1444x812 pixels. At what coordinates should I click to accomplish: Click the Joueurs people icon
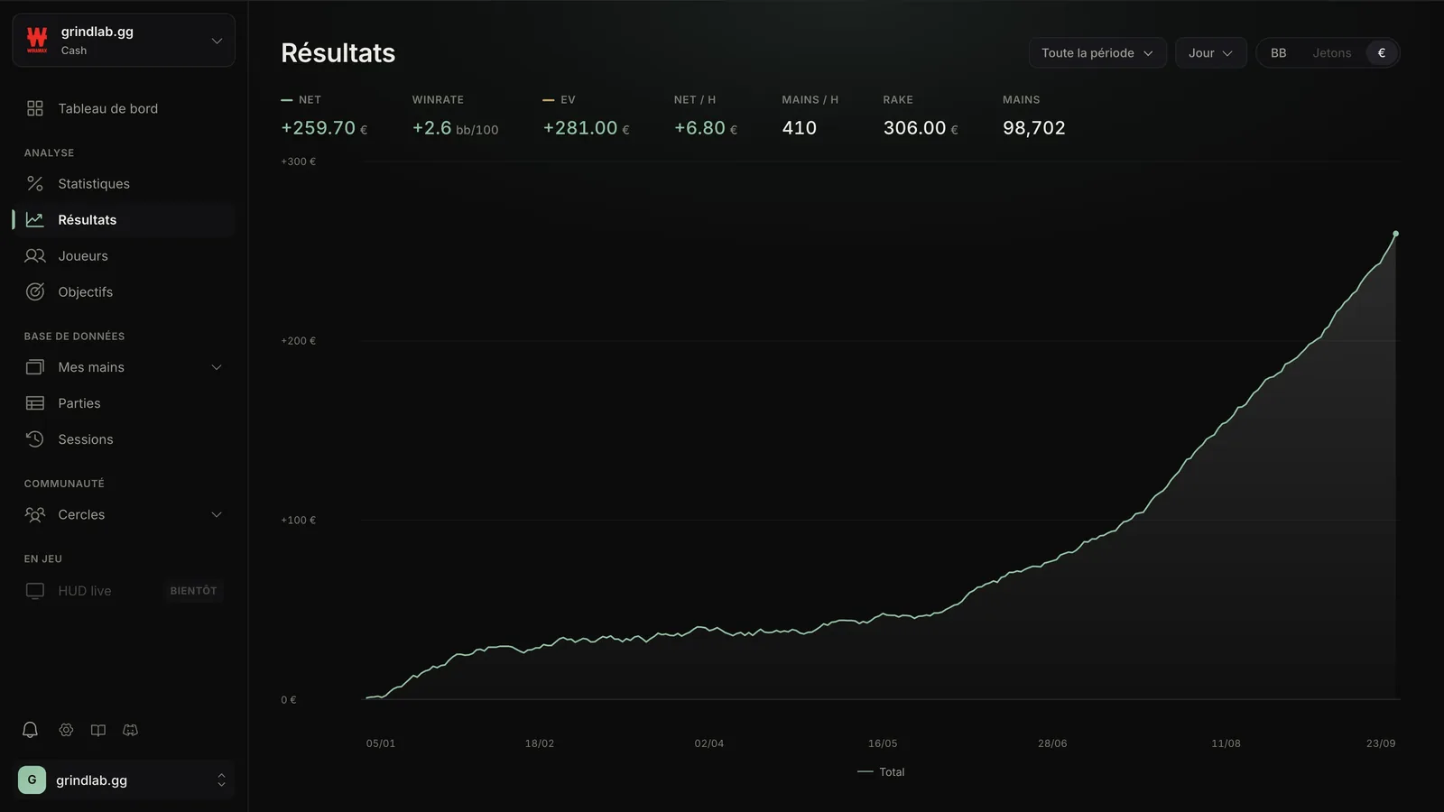35,255
